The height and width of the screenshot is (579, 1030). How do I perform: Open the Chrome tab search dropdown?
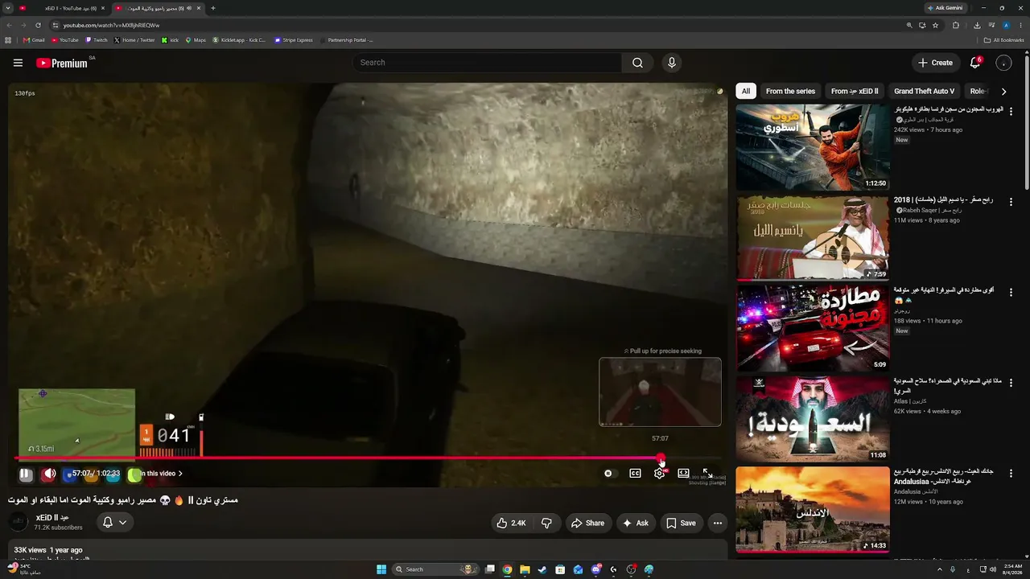click(x=9, y=8)
